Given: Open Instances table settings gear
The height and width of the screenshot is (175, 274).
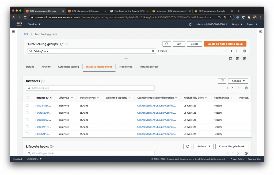Looking at the screenshot, I should coord(246,88).
